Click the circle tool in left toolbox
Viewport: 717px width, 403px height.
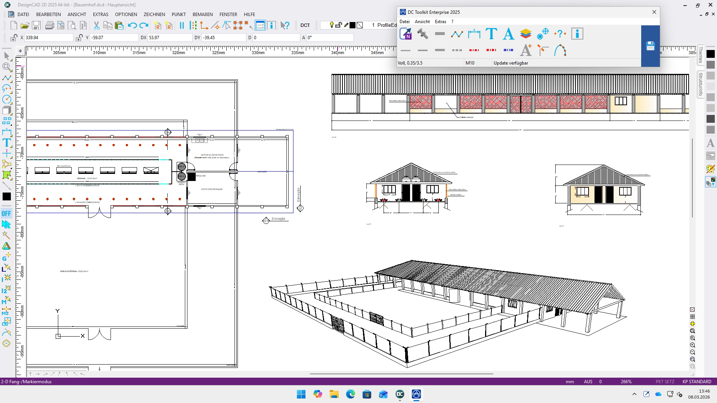click(x=6, y=99)
